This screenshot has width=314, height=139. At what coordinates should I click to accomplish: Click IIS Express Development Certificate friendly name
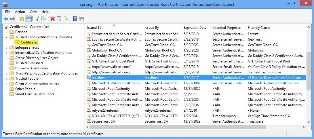[274, 77]
